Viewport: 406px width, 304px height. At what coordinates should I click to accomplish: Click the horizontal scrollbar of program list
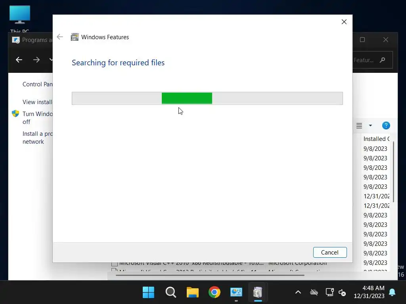tap(210, 275)
